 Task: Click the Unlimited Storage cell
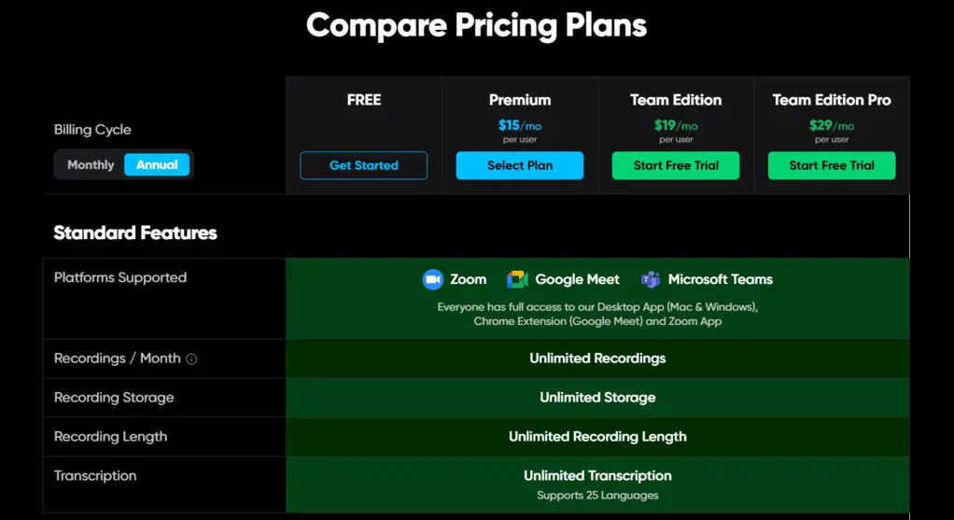(x=597, y=397)
